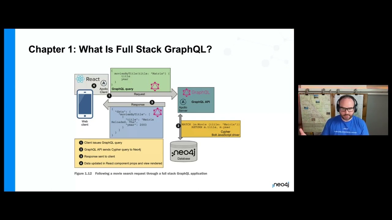Click the 'Figure 1.12' caption number

tap(83, 174)
